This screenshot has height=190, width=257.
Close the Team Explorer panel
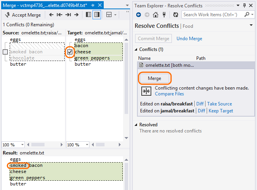(251, 5)
